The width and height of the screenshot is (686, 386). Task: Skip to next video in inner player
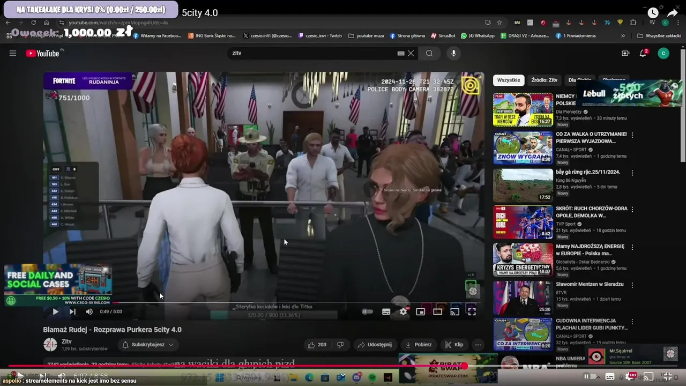(x=72, y=311)
